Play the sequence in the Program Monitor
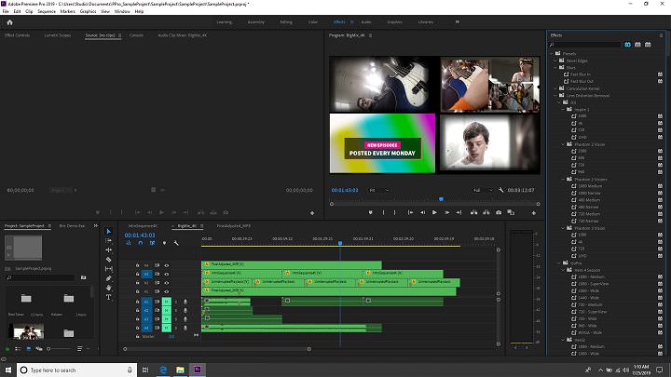The image size is (671, 377). [435, 212]
